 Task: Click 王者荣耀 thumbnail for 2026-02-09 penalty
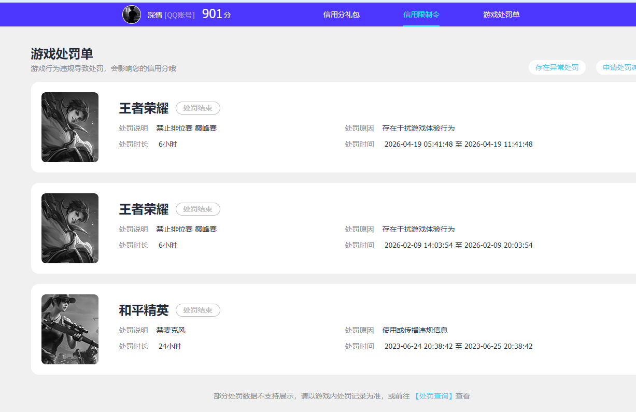pos(70,228)
